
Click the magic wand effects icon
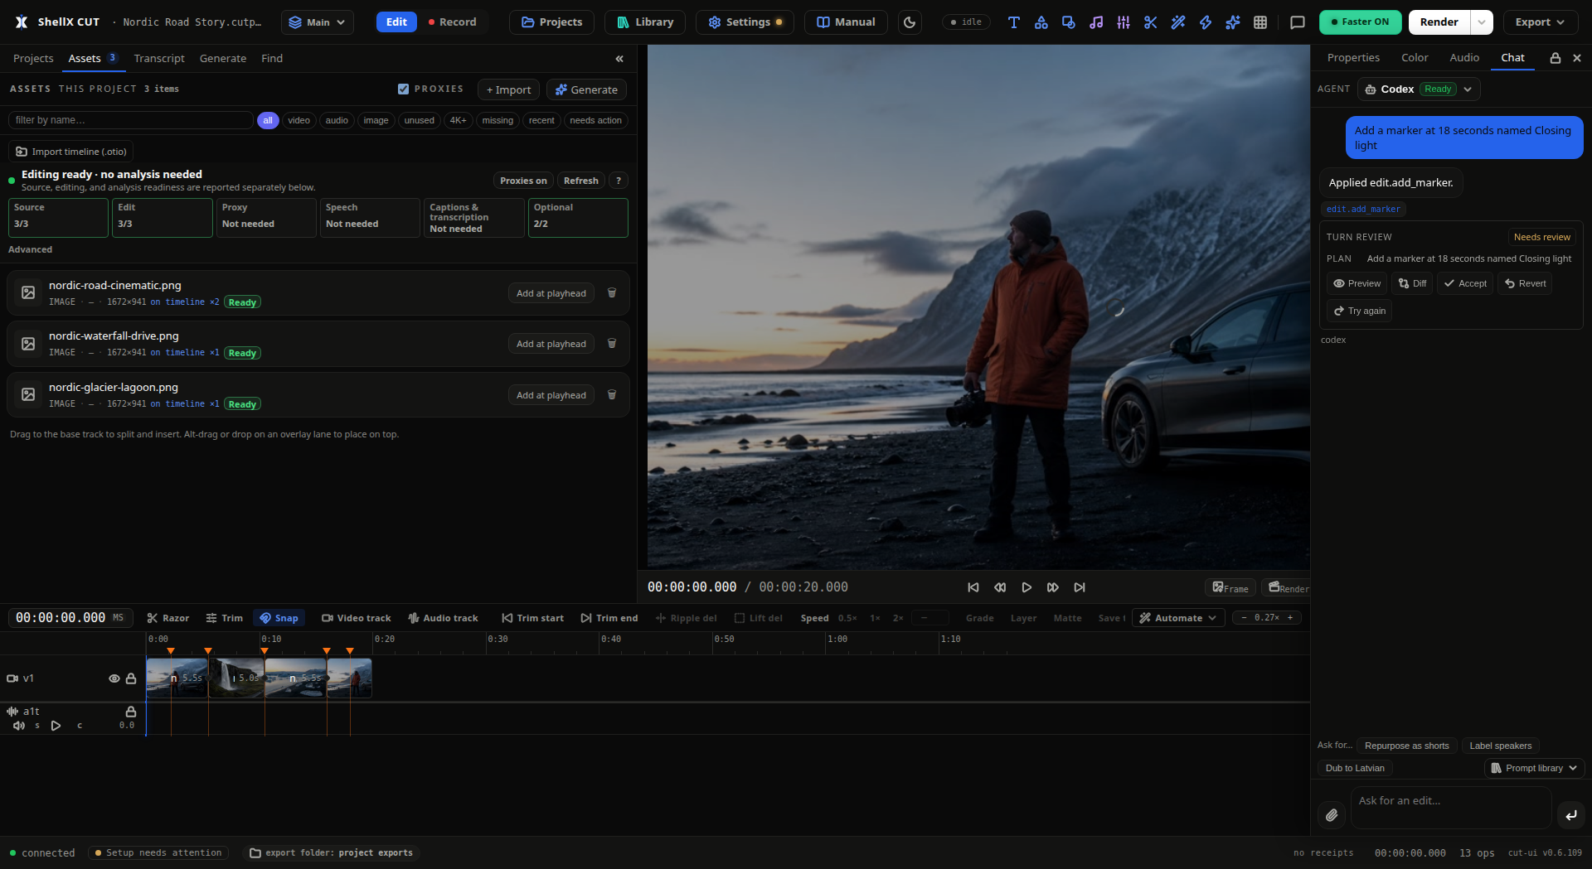(1177, 22)
